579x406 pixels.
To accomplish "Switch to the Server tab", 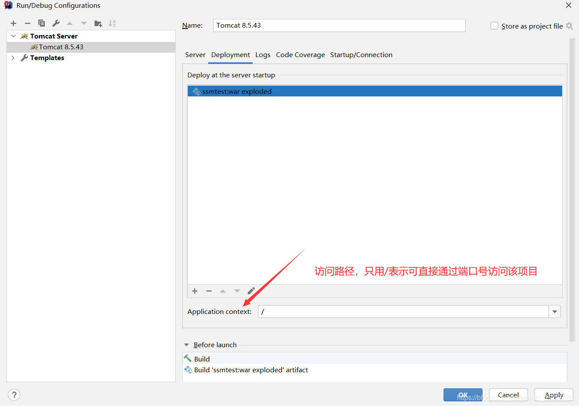I will 195,55.
